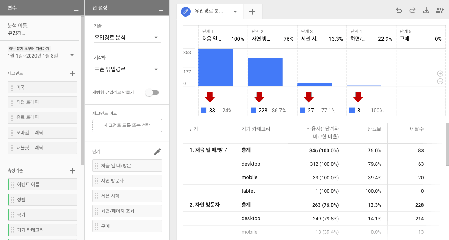Screen dimensions: 449x240
Task: Zoom out on the funnel chart
Action: [x=440, y=81]
